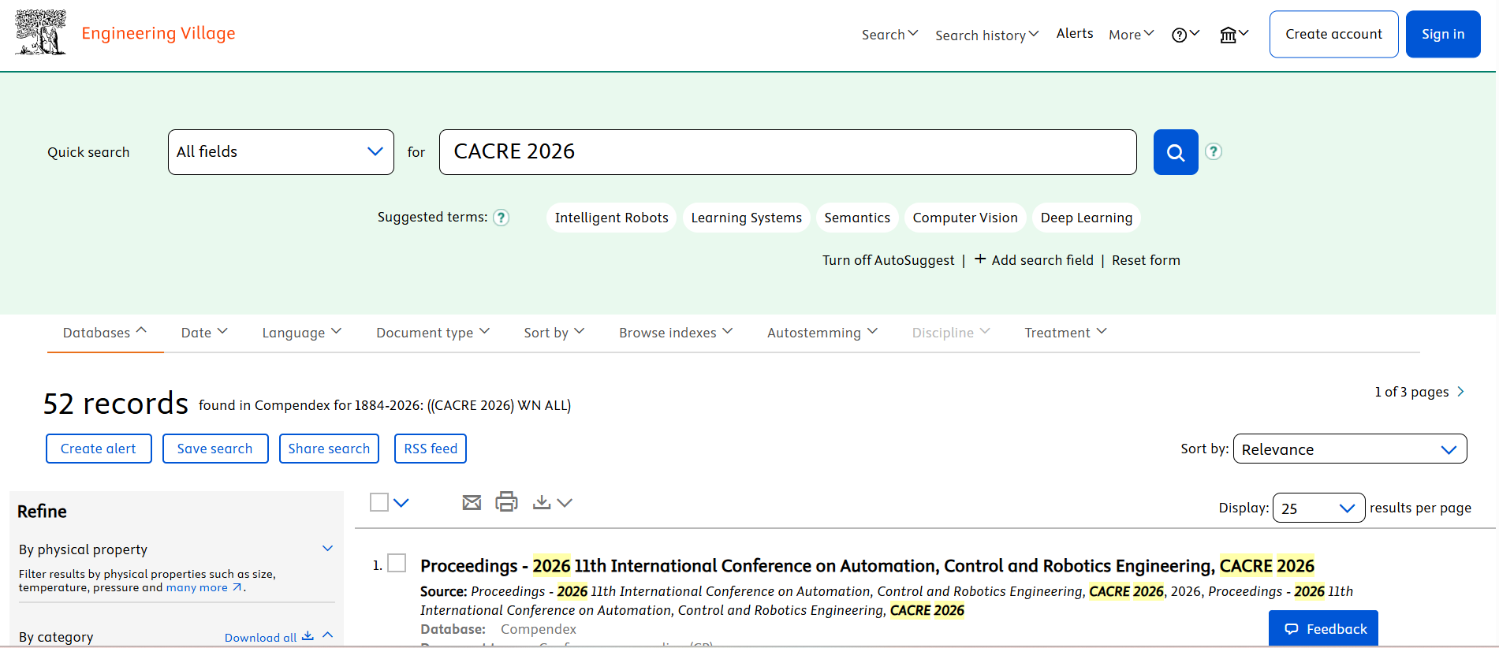This screenshot has width=1499, height=648.
Task: Tick checkbox for result 1 CACRE proceedings
Action: pyautogui.click(x=397, y=563)
